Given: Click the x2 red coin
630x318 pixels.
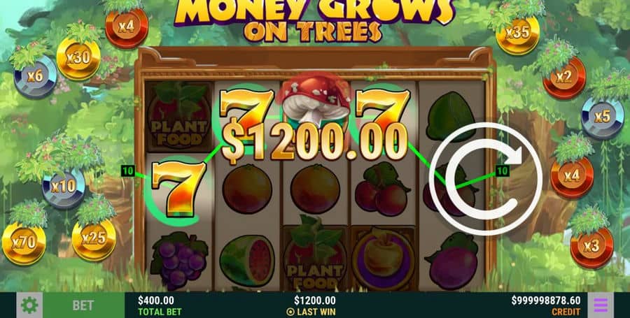Looking at the screenshot, I should pos(564,78).
